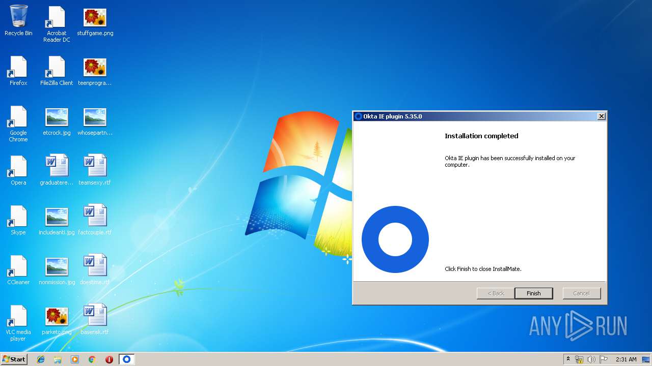The width and height of the screenshot is (652, 366).
Task: Select the teamsexy.rtf document icon
Action: pyautogui.click(x=95, y=170)
